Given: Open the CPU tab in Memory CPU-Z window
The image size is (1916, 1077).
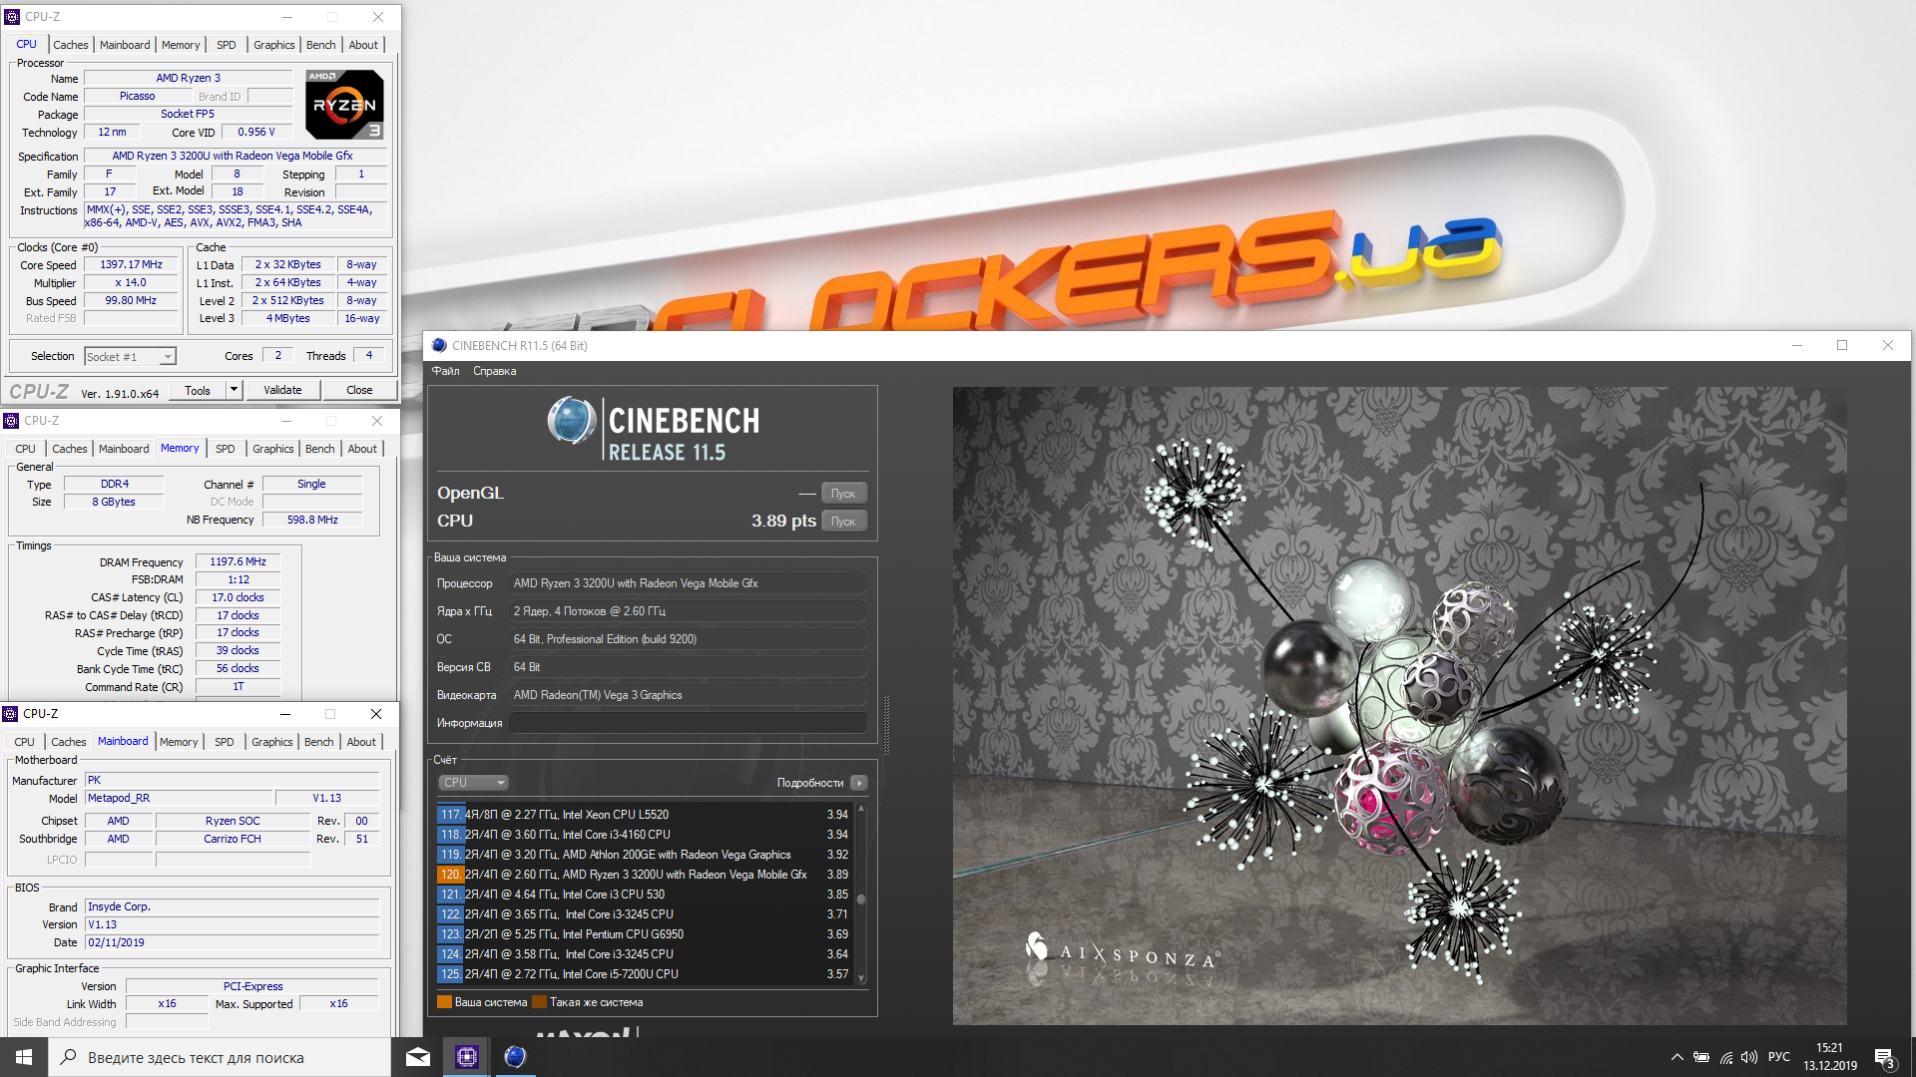Looking at the screenshot, I should tap(25, 449).
